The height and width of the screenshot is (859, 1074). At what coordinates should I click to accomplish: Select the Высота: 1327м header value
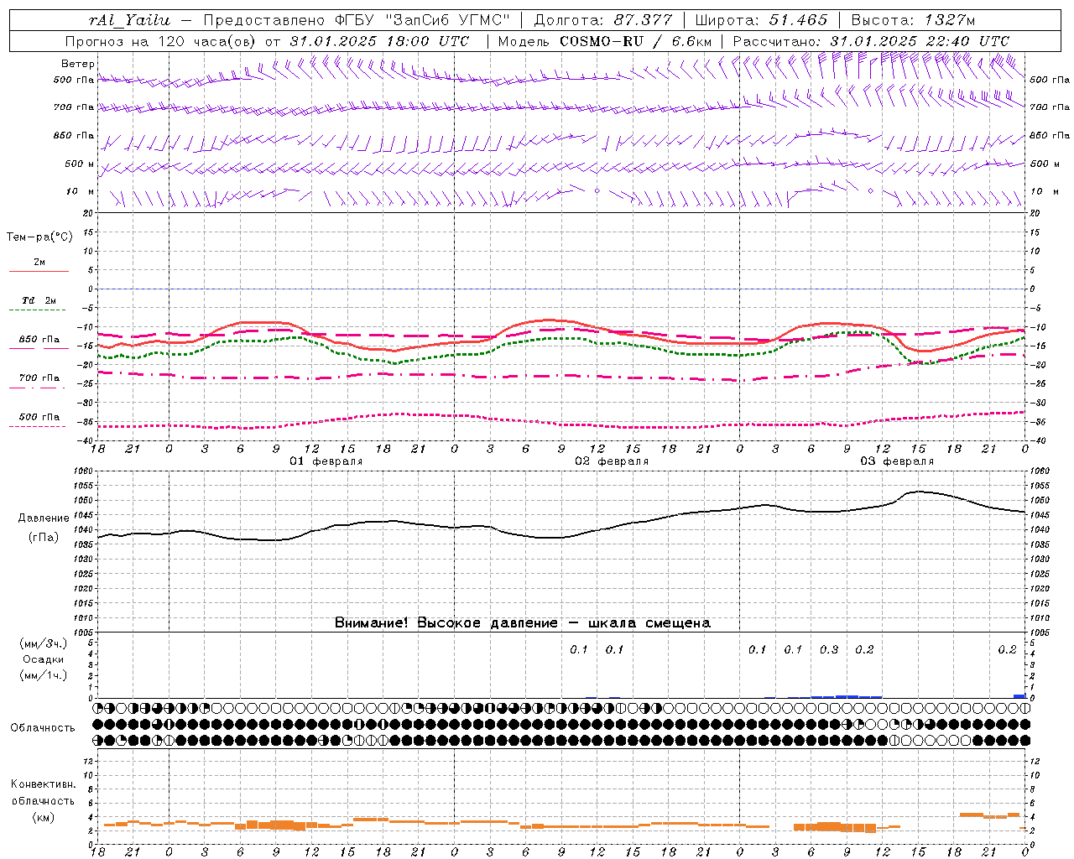pos(913,20)
